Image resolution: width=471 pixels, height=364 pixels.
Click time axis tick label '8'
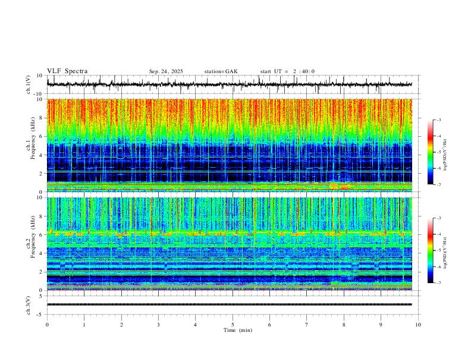[x=344, y=325]
